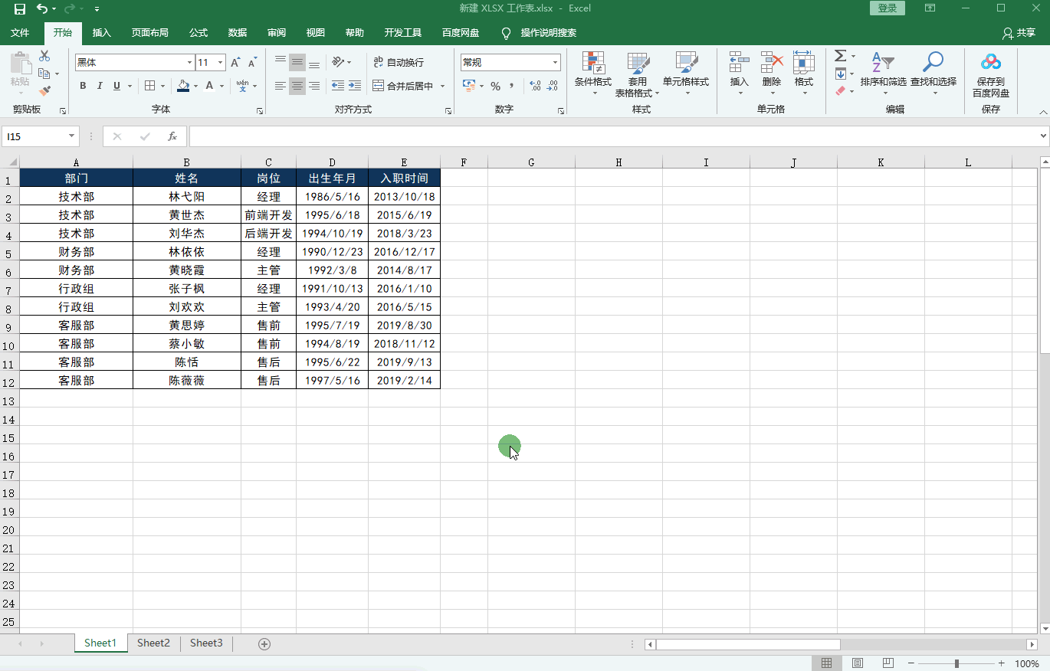Zoom in with the plus button
The image size is (1050, 671).
1001,663
